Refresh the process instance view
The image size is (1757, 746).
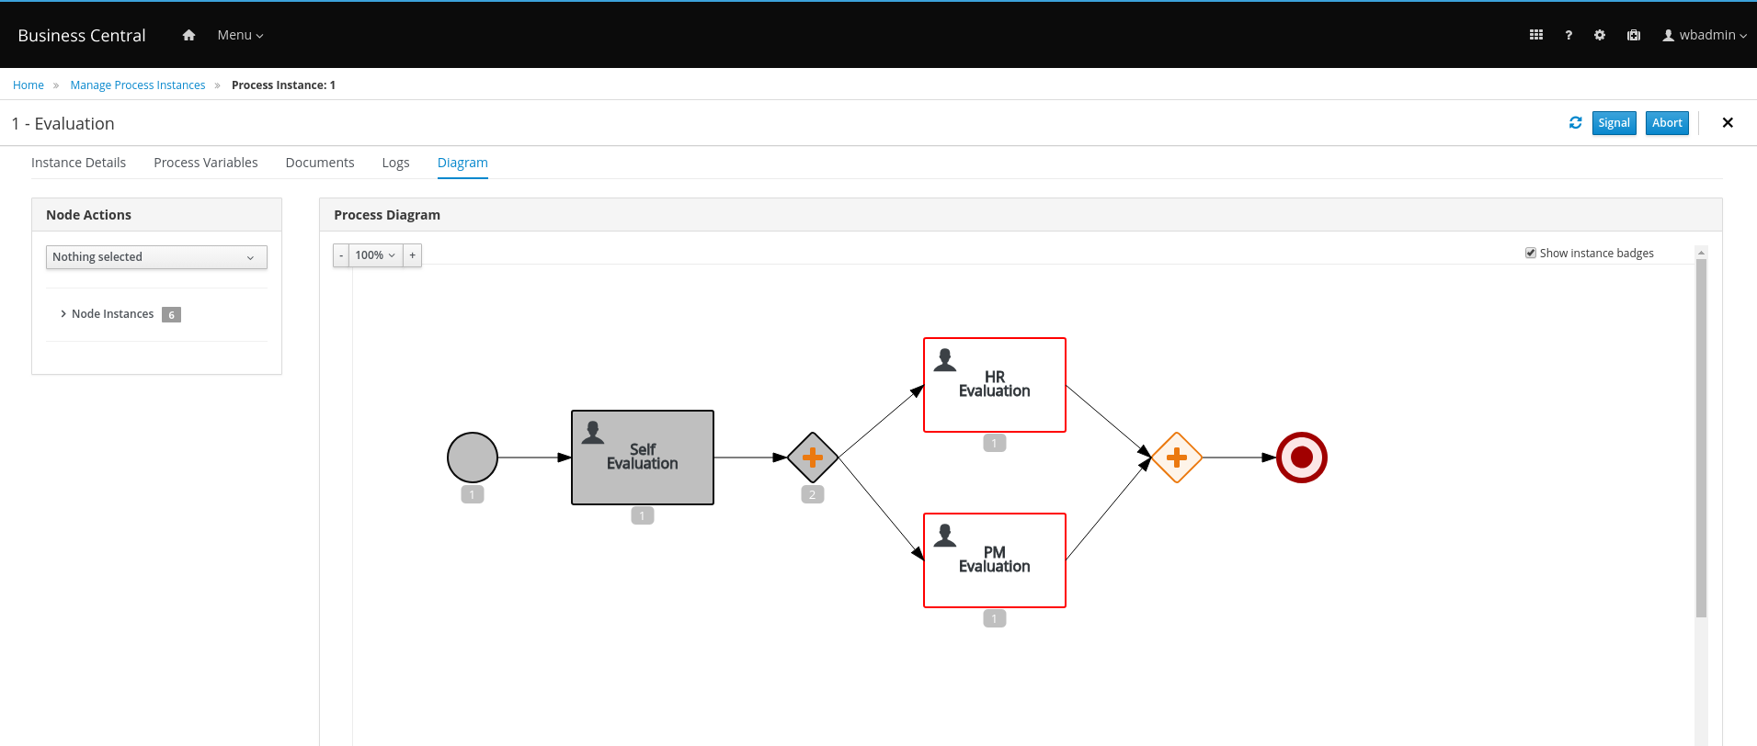1575,123
